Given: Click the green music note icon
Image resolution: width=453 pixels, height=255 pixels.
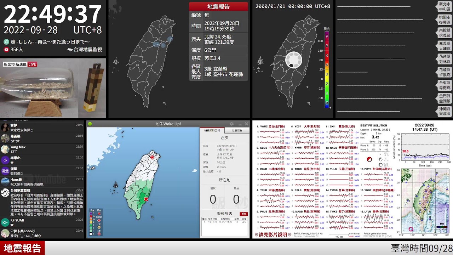Looking at the screenshot, I should tap(6, 42).
